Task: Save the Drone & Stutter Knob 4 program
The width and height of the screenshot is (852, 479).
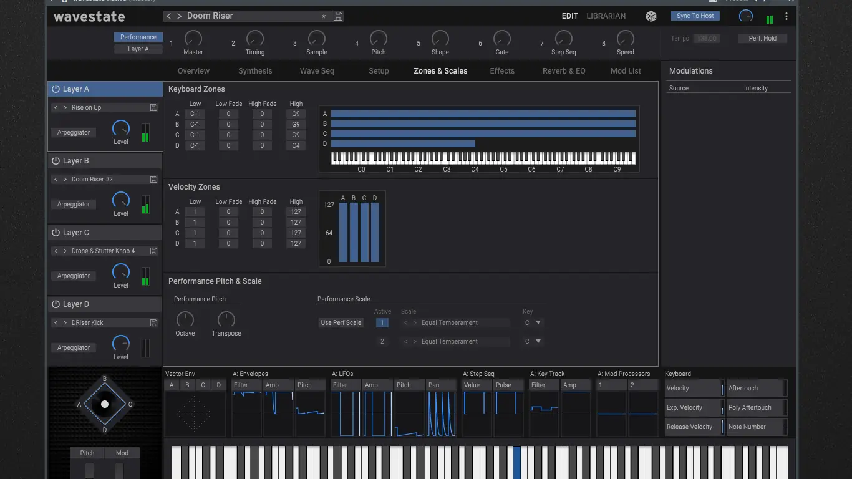Action: point(153,251)
